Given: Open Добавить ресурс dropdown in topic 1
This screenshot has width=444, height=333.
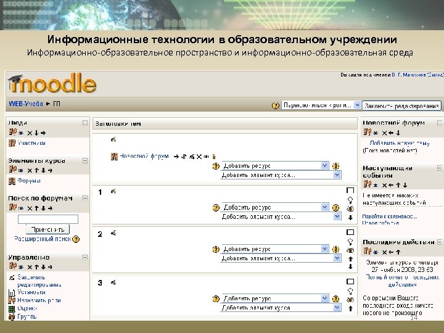Looking at the screenshot, I should (275, 207).
